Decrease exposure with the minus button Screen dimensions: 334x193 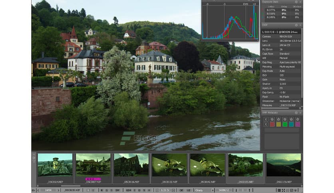click(157, 190)
